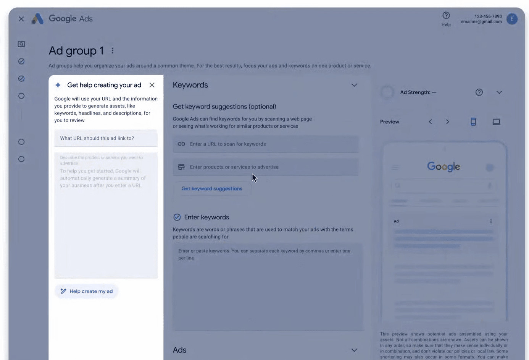The width and height of the screenshot is (529, 360).
Task: Close the Get help creating your ad panel
Action: (x=152, y=85)
